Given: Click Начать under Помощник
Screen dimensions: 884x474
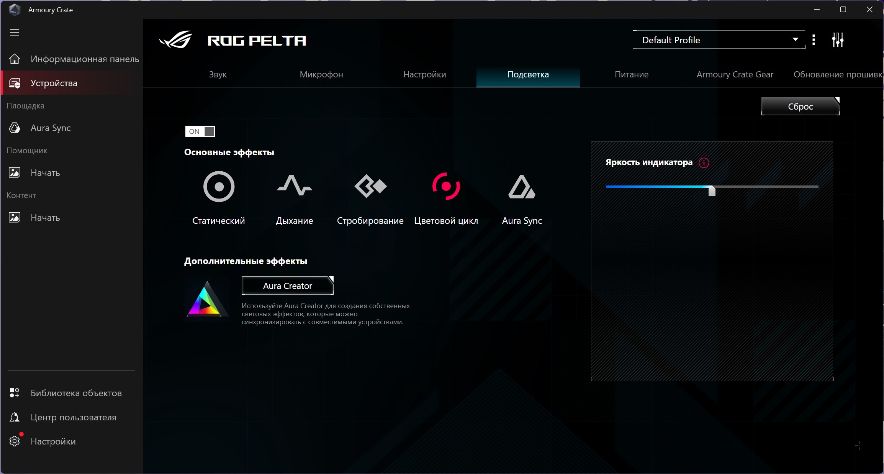Looking at the screenshot, I should coord(72,173).
